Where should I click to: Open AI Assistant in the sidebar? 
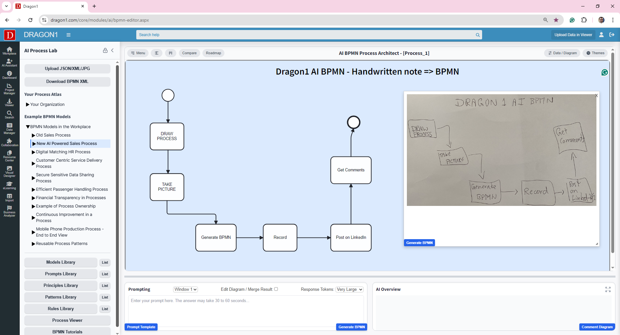(x=9, y=63)
